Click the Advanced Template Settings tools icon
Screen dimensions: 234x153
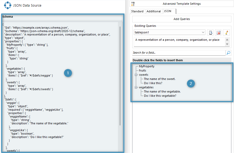coord(133,4)
